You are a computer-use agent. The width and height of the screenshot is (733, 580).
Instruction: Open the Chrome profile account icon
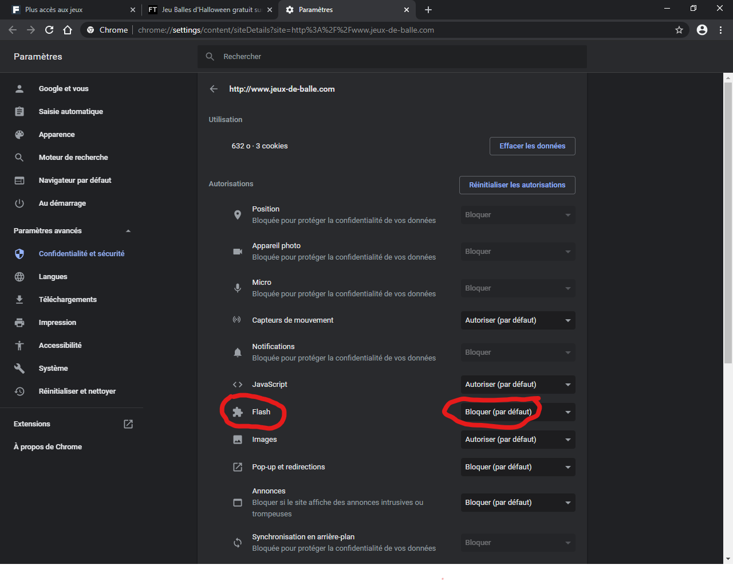pos(702,30)
